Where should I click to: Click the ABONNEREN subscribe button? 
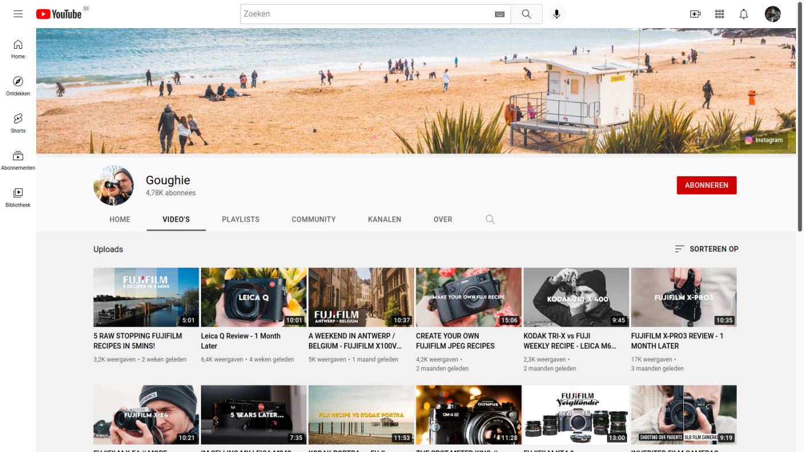tap(706, 186)
